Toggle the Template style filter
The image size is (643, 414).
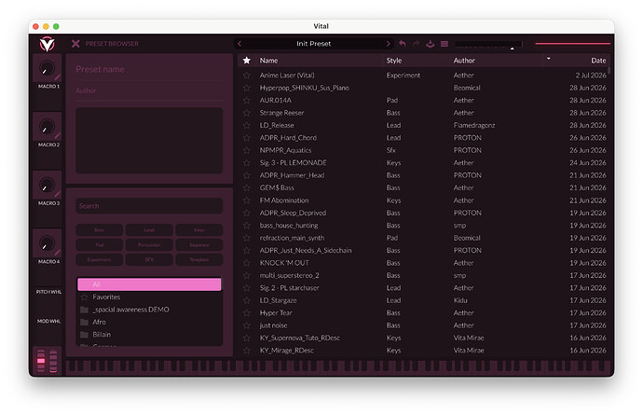(x=199, y=260)
